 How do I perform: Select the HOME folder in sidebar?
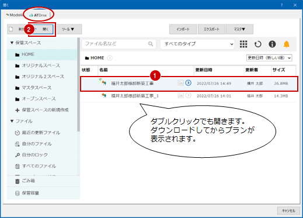(x=42, y=54)
